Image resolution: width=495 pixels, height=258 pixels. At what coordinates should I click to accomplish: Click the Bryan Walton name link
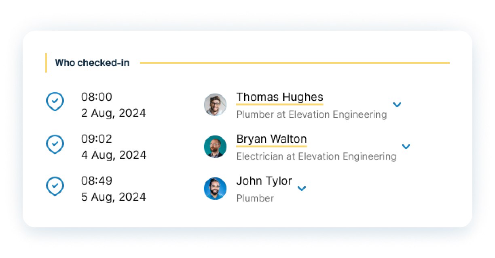click(x=271, y=139)
